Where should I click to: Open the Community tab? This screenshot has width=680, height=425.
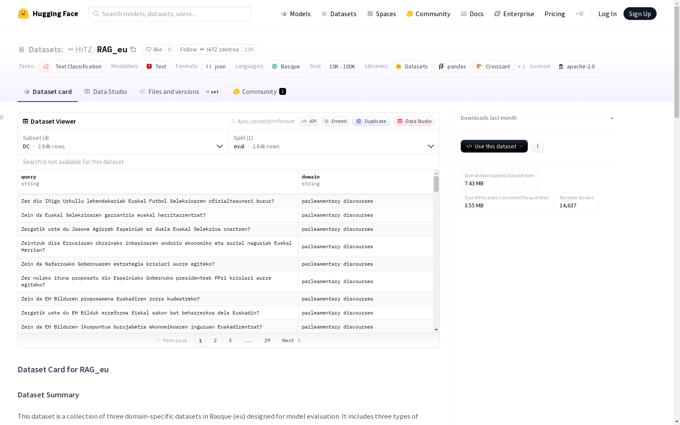(259, 92)
